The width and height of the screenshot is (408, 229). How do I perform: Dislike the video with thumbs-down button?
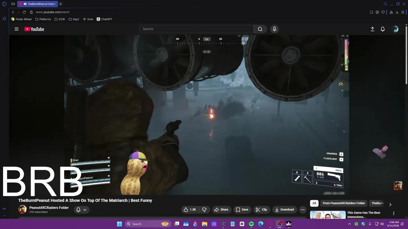tap(204, 210)
